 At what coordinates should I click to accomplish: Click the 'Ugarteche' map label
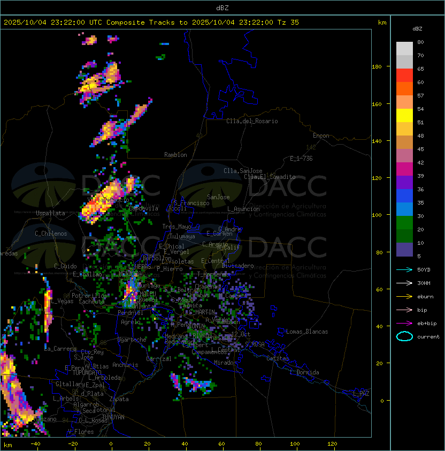tap(132, 340)
